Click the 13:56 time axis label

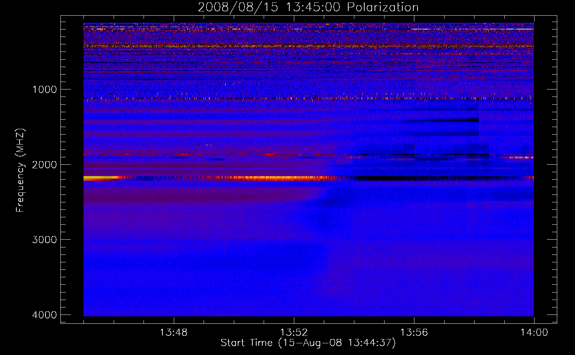click(414, 333)
